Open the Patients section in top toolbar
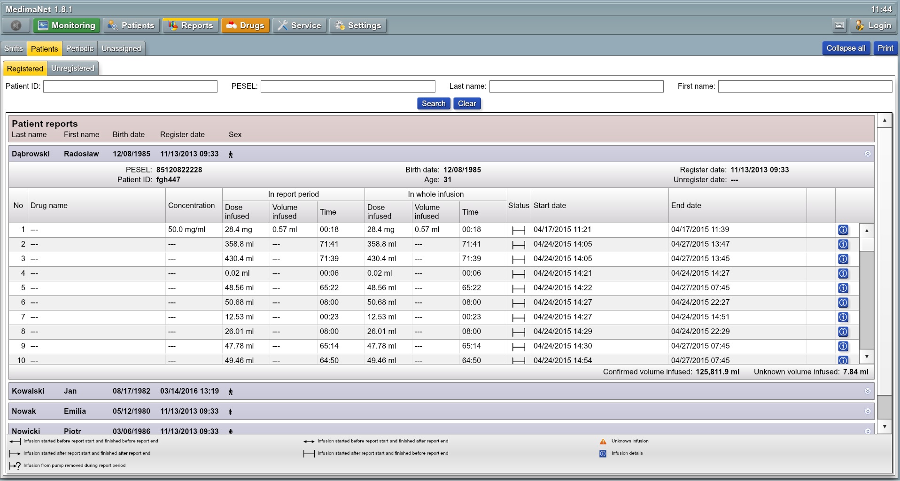The image size is (900, 481). pyautogui.click(x=131, y=25)
